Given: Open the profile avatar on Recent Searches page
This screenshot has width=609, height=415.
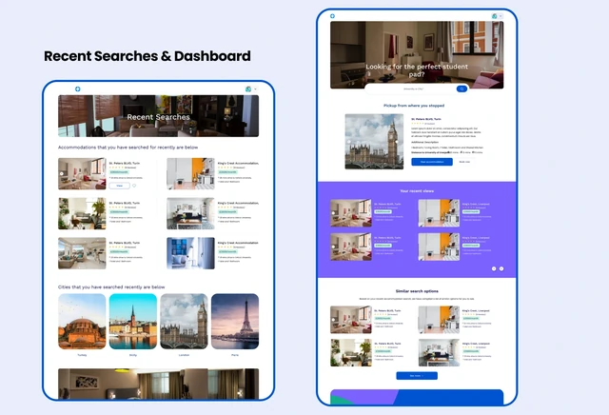Looking at the screenshot, I should tap(248, 89).
